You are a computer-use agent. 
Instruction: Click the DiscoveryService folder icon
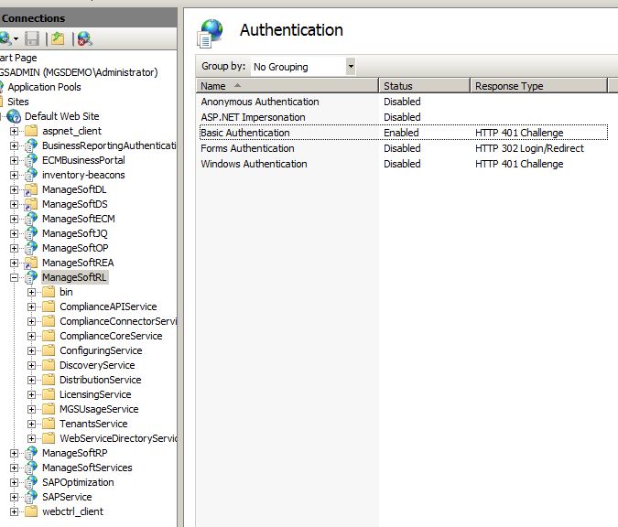(x=49, y=365)
